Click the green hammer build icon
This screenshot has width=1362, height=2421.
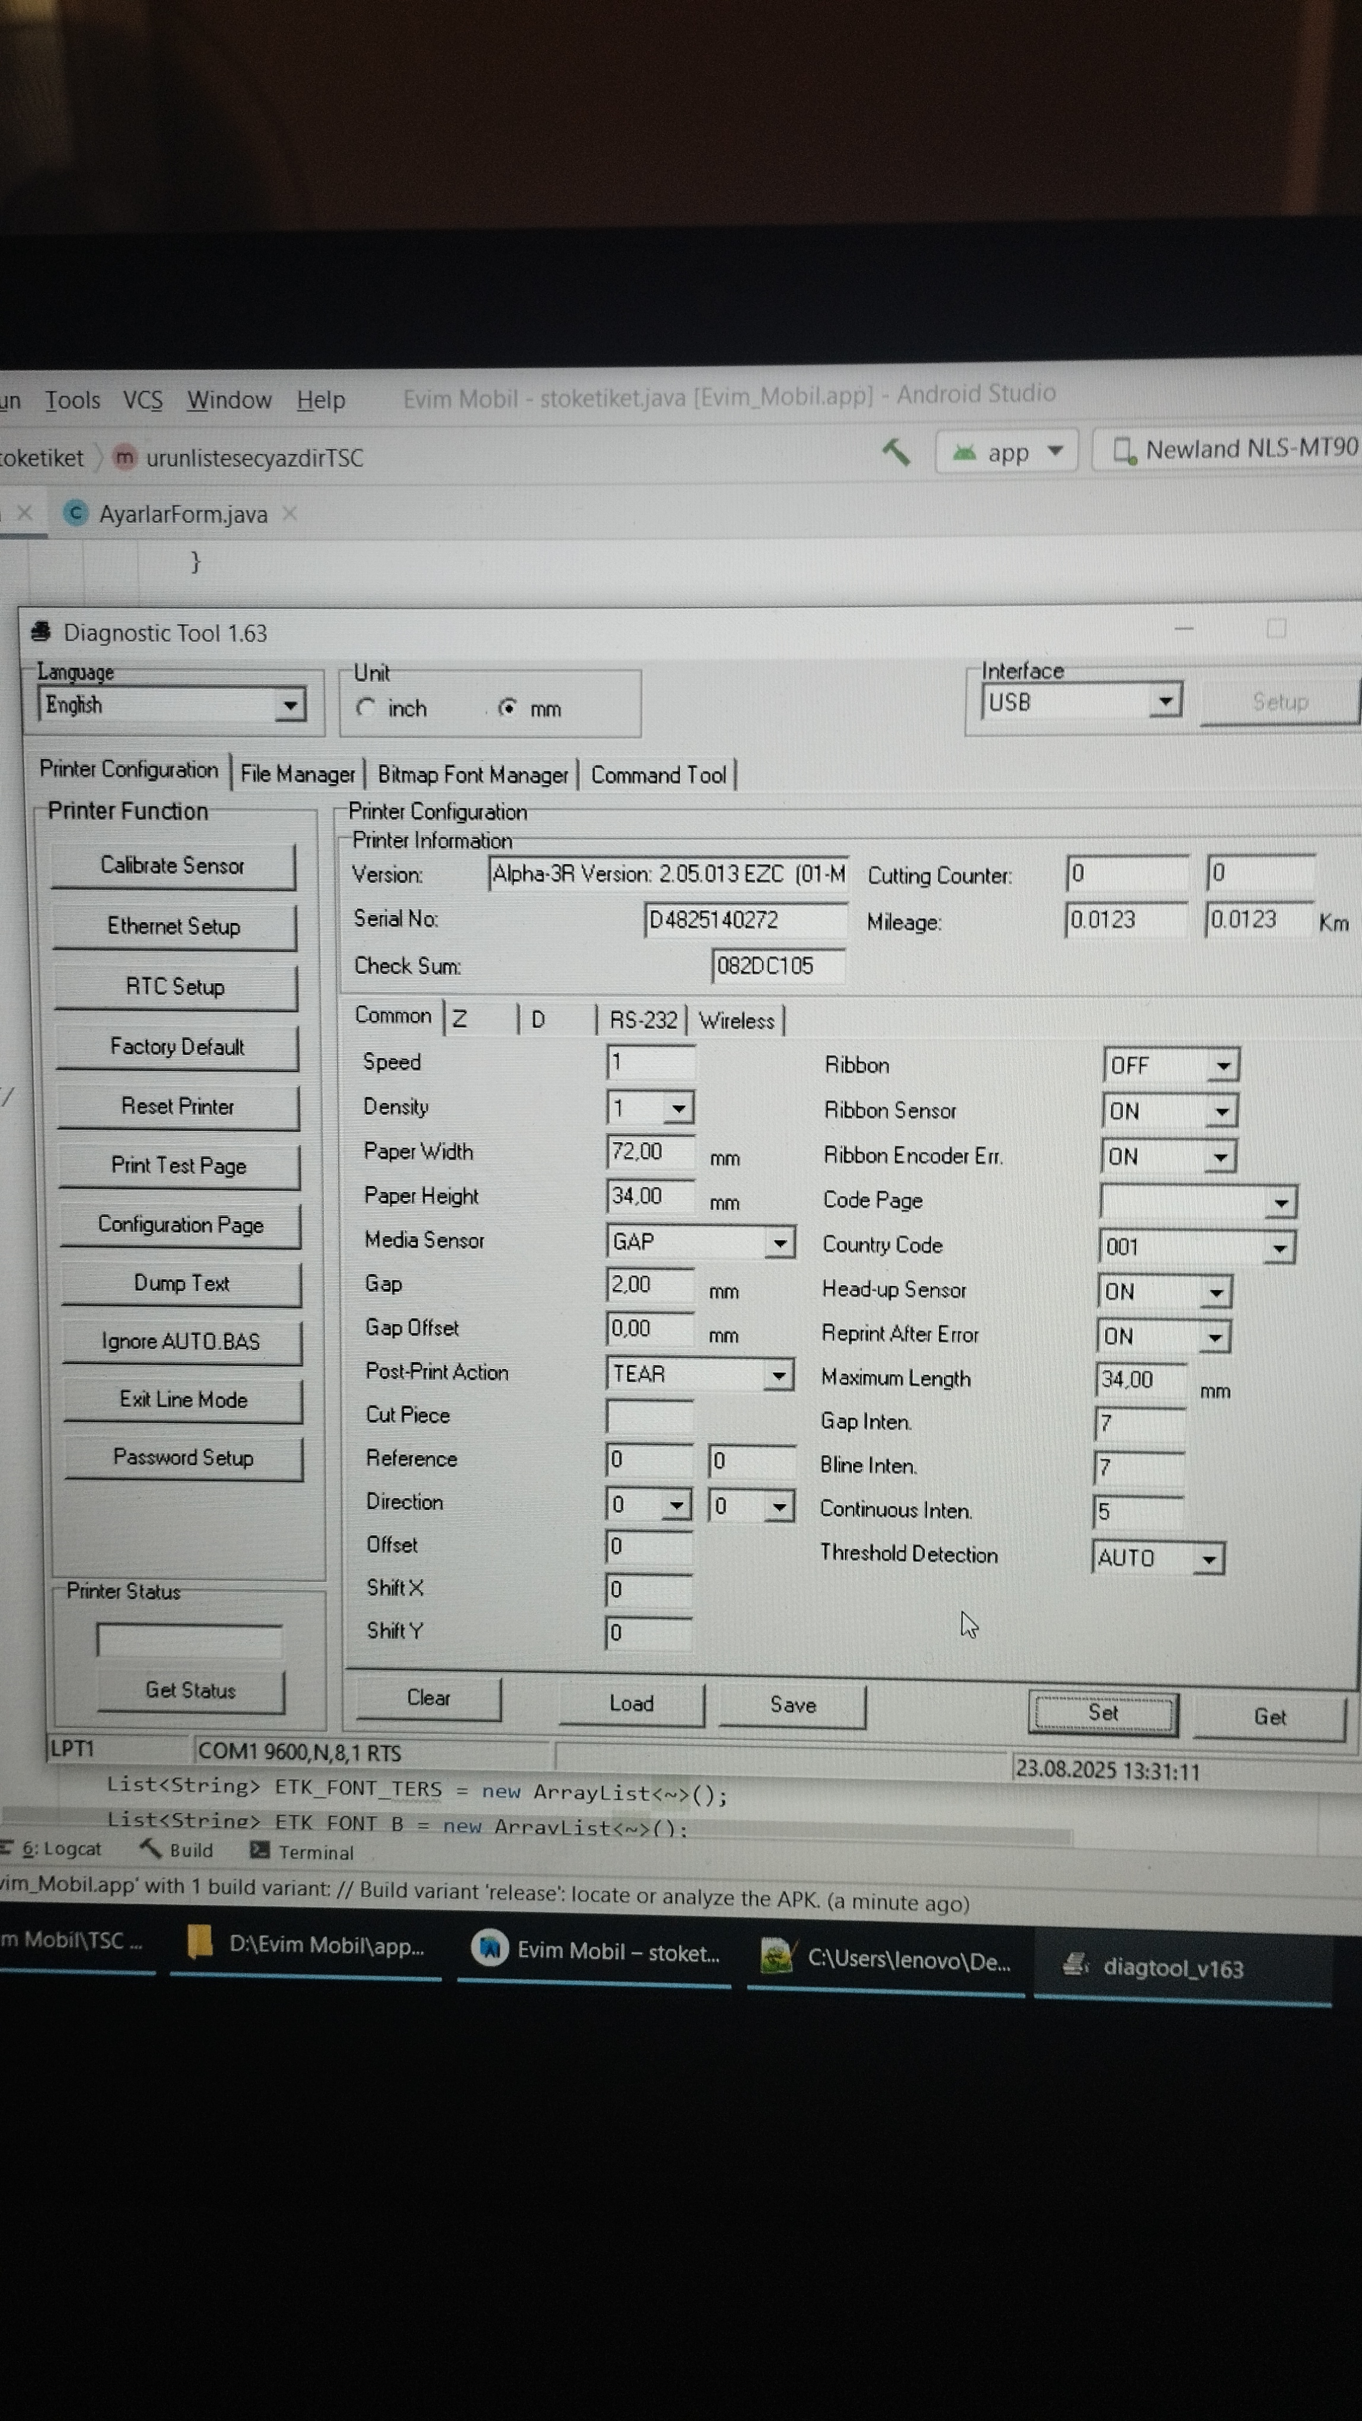click(896, 453)
